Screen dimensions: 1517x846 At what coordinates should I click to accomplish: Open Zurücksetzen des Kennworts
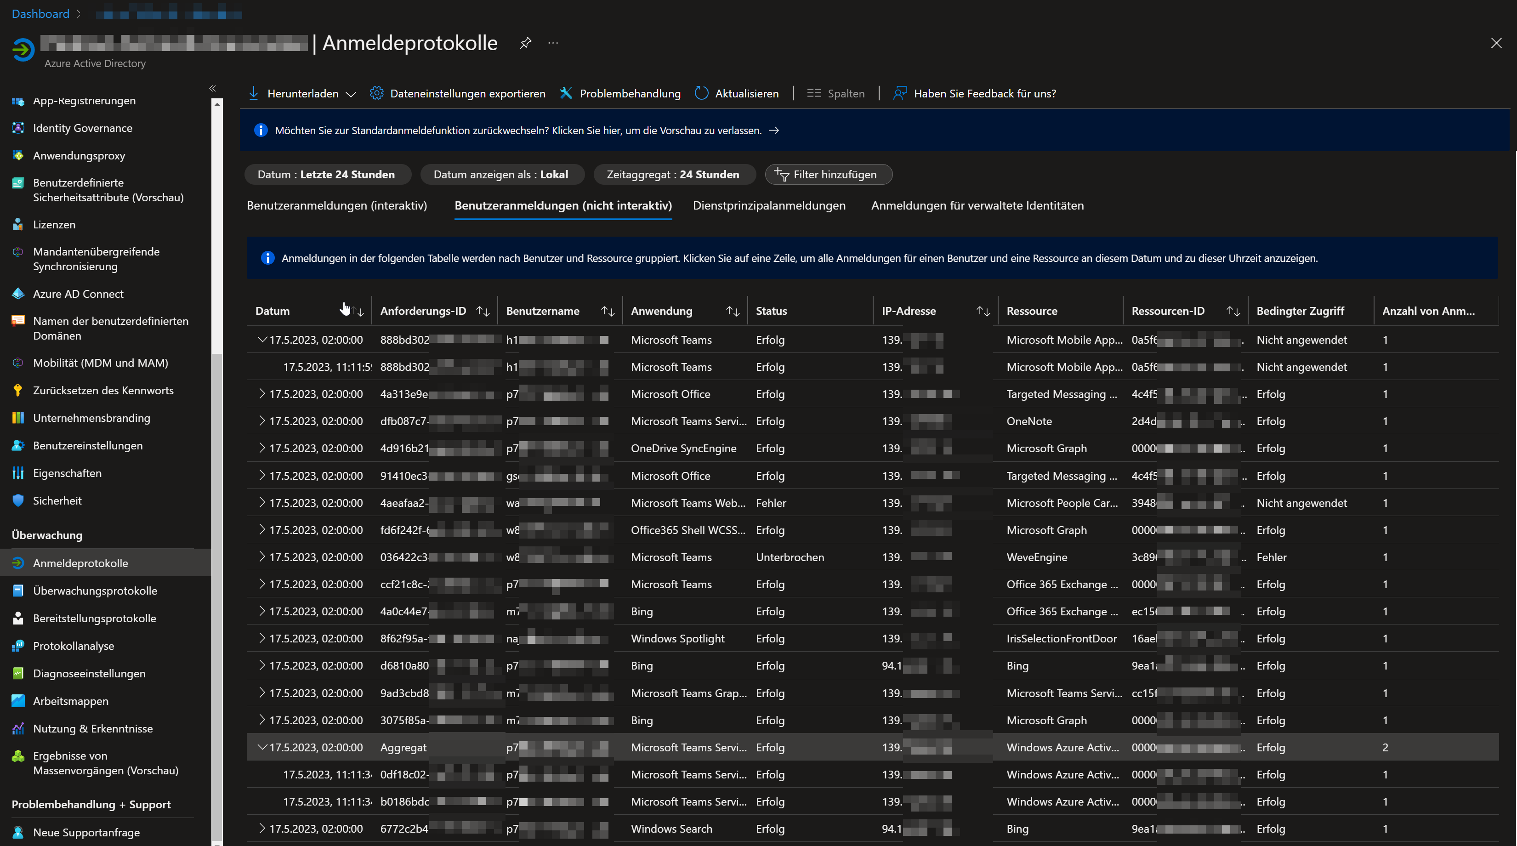click(103, 390)
